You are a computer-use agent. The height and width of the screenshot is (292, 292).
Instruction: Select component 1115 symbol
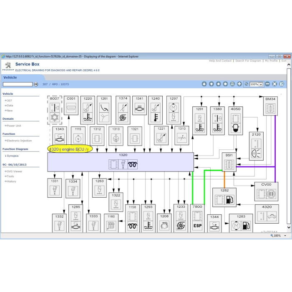point(78,136)
